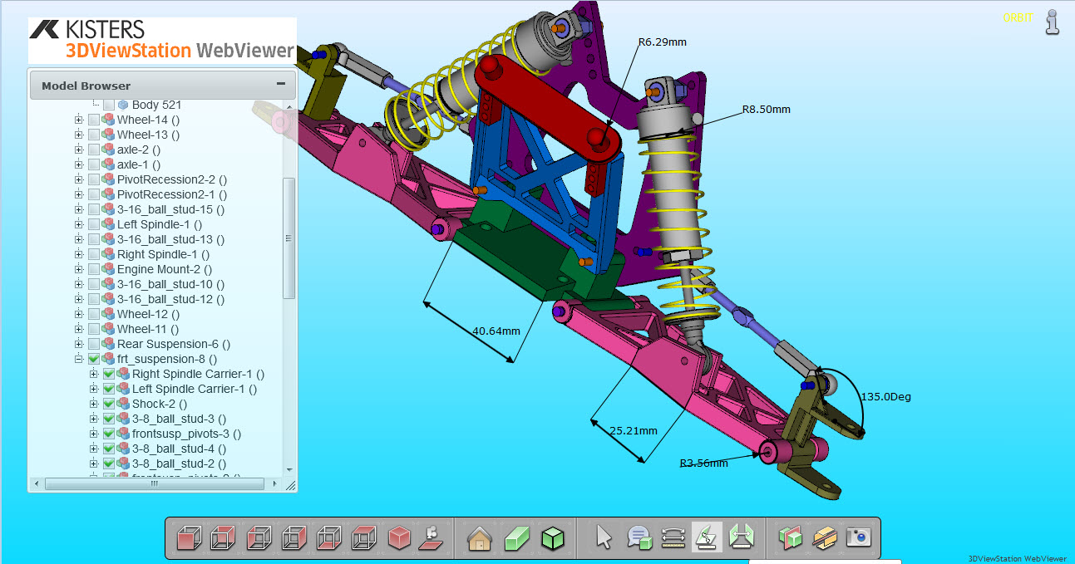Activate the ruler measurement tool
This screenshot has height=564, width=1075.
click(x=673, y=537)
